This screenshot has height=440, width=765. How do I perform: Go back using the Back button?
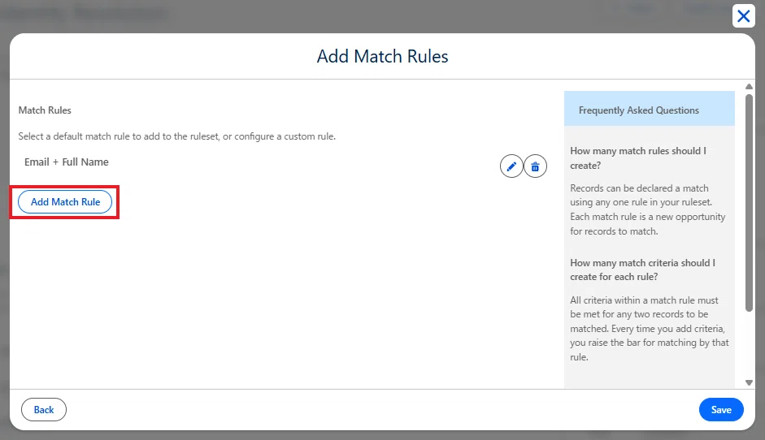(x=44, y=410)
